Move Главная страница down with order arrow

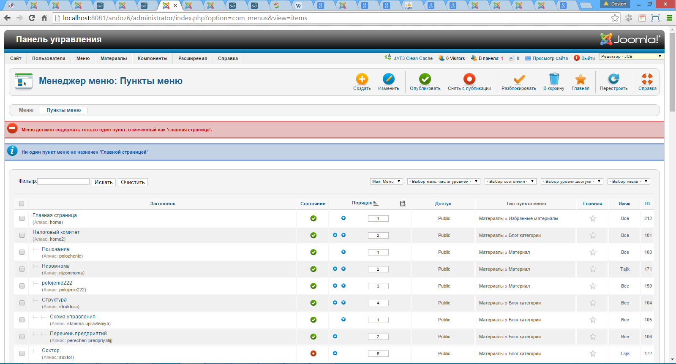343,218
